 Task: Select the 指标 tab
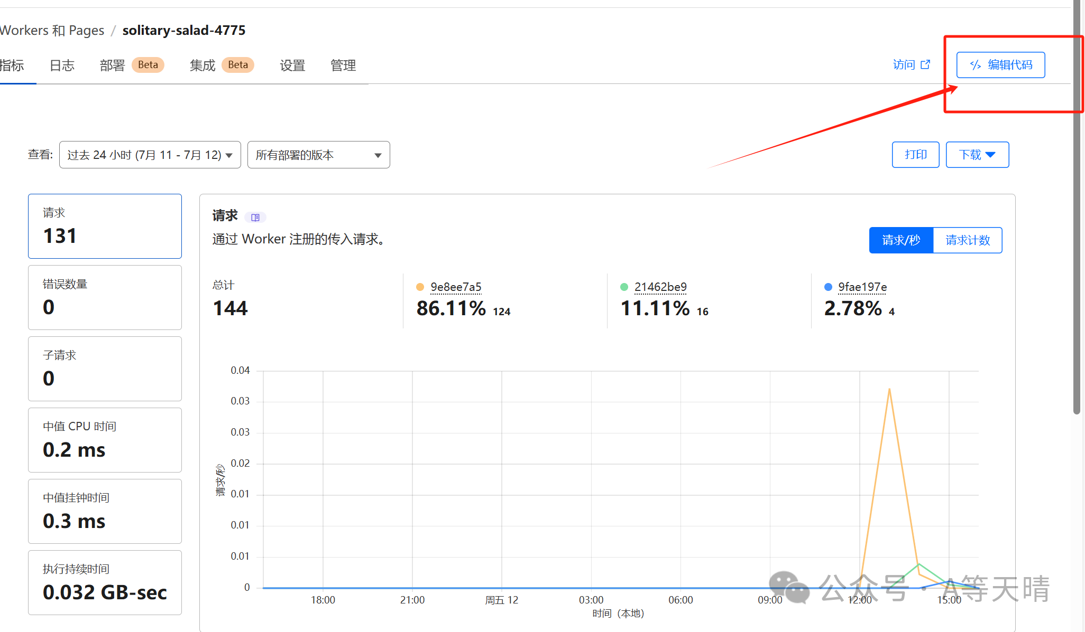12,65
